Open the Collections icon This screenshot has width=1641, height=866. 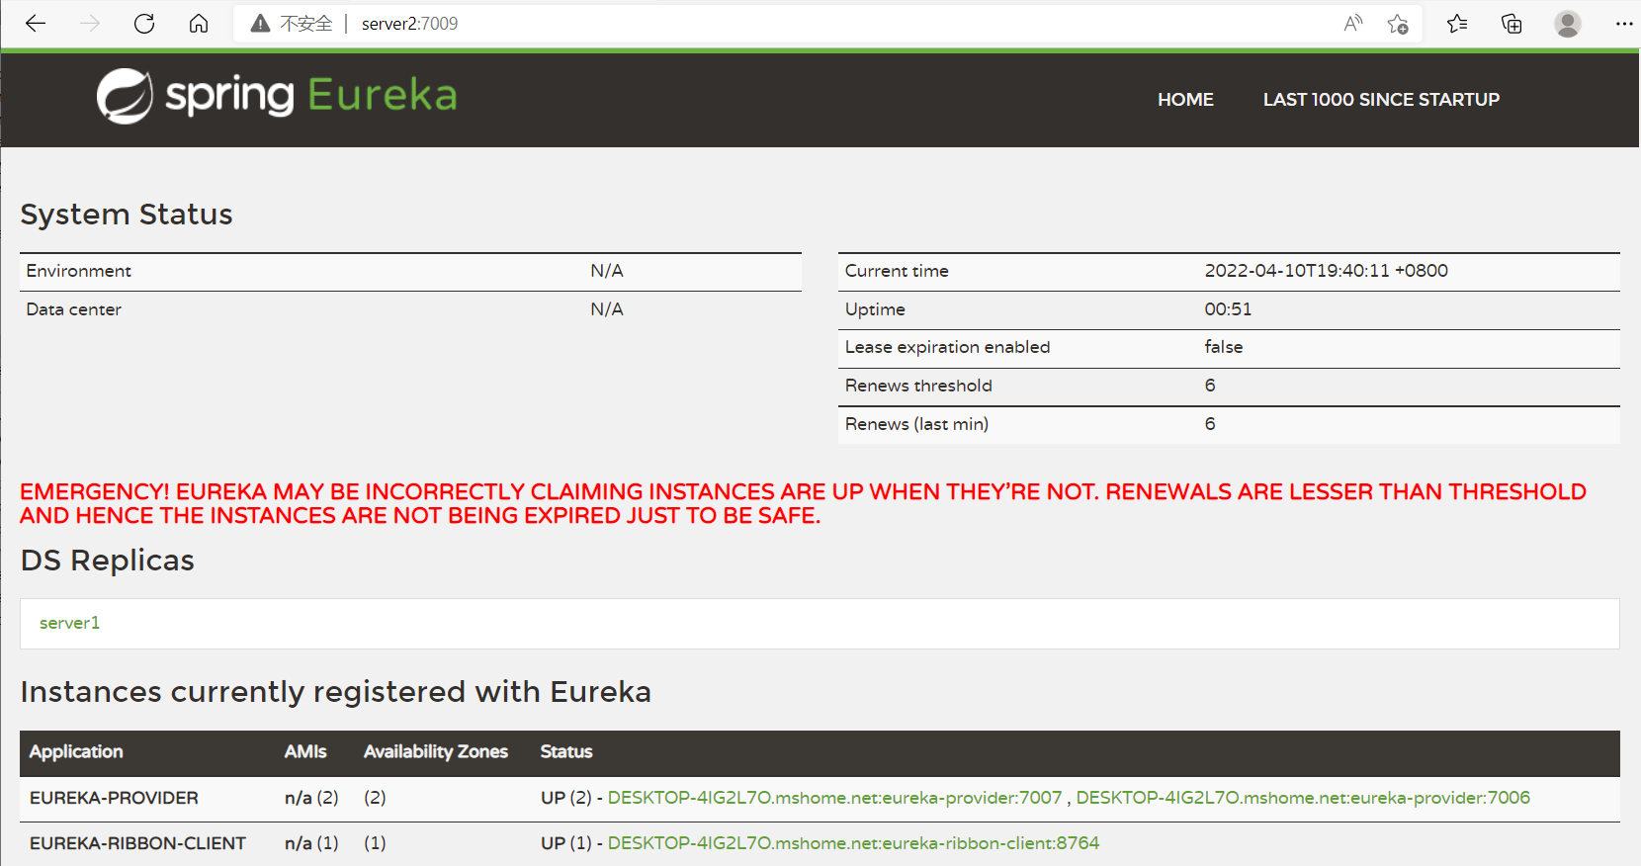pyautogui.click(x=1511, y=24)
